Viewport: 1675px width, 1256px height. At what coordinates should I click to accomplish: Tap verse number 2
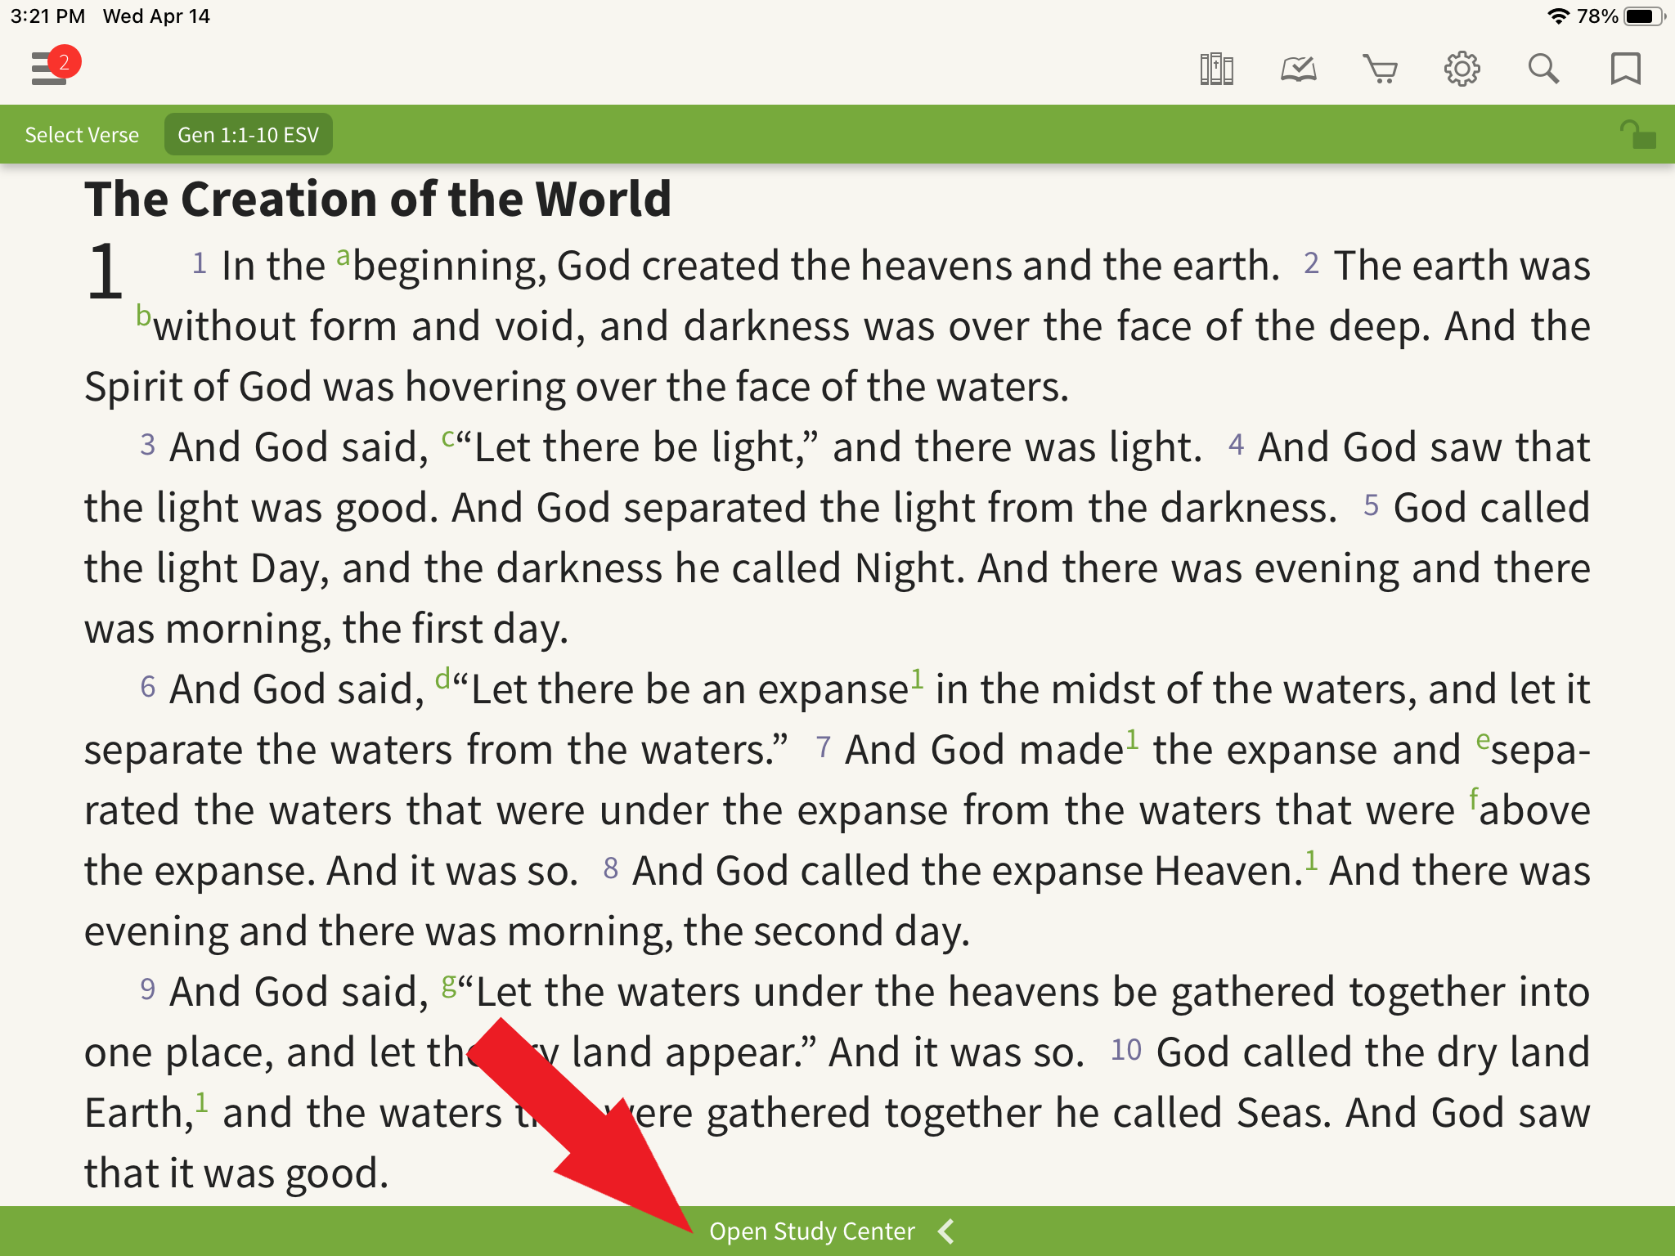tap(1311, 263)
